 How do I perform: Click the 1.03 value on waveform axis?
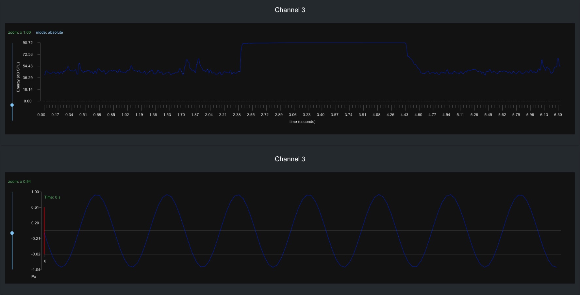[x=35, y=192]
